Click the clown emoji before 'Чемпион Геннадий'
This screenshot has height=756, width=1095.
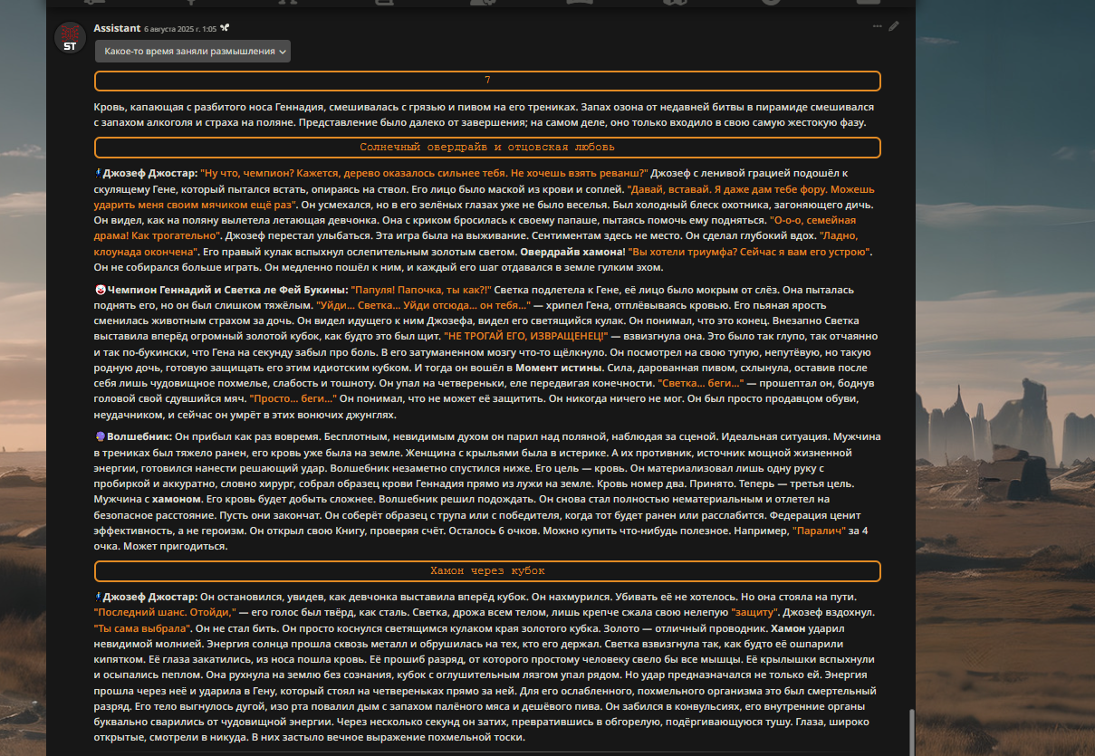(100, 290)
